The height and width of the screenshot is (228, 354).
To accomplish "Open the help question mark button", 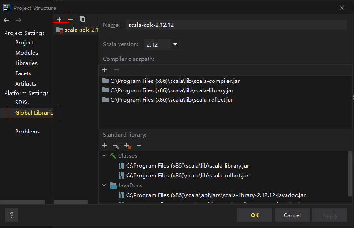I will (x=12, y=215).
